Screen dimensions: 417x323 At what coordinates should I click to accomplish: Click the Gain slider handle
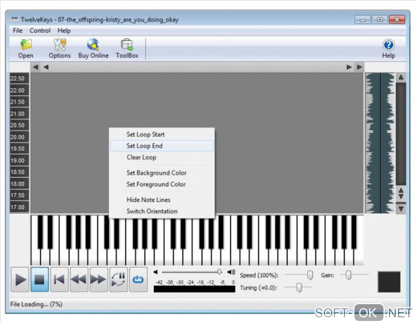[348, 275]
